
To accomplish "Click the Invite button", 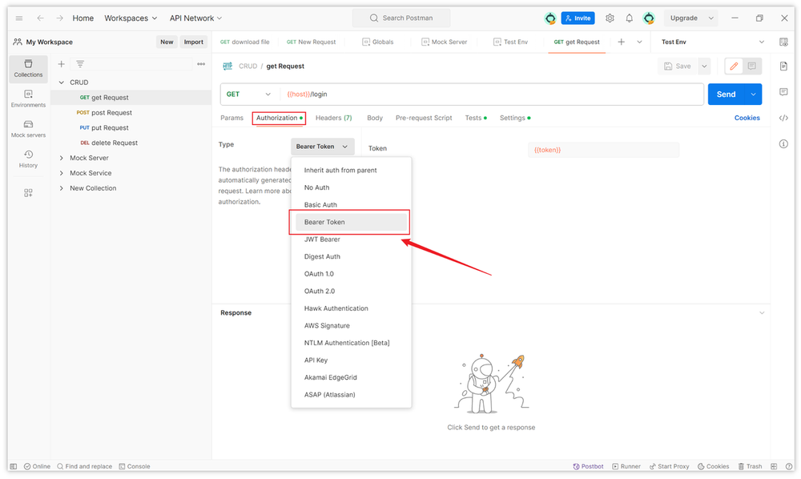I will pyautogui.click(x=577, y=18).
